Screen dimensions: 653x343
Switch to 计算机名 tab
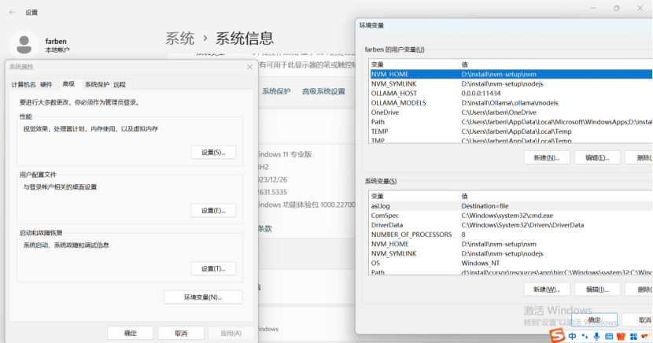point(24,84)
